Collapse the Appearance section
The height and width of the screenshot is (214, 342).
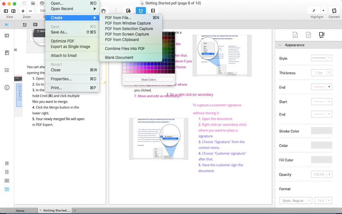(280, 45)
